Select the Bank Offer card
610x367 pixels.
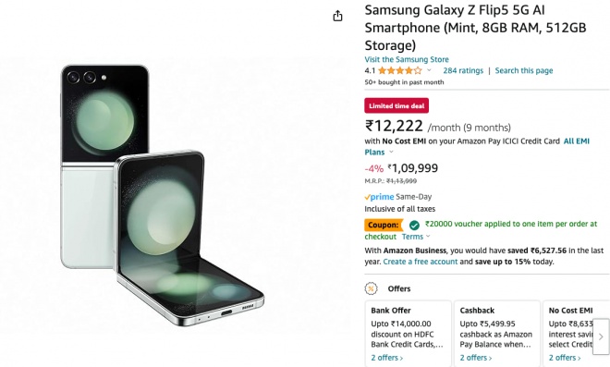point(409,334)
